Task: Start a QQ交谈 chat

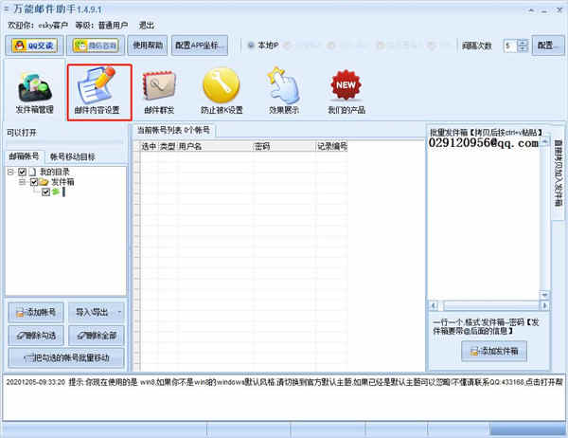Action: click(35, 46)
